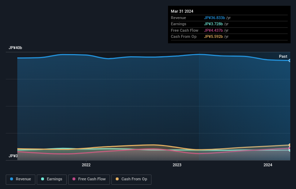Viewport: 296px width, 189px height.
Task: Click the JP¥40b y-axis label
Action: (x=15, y=48)
